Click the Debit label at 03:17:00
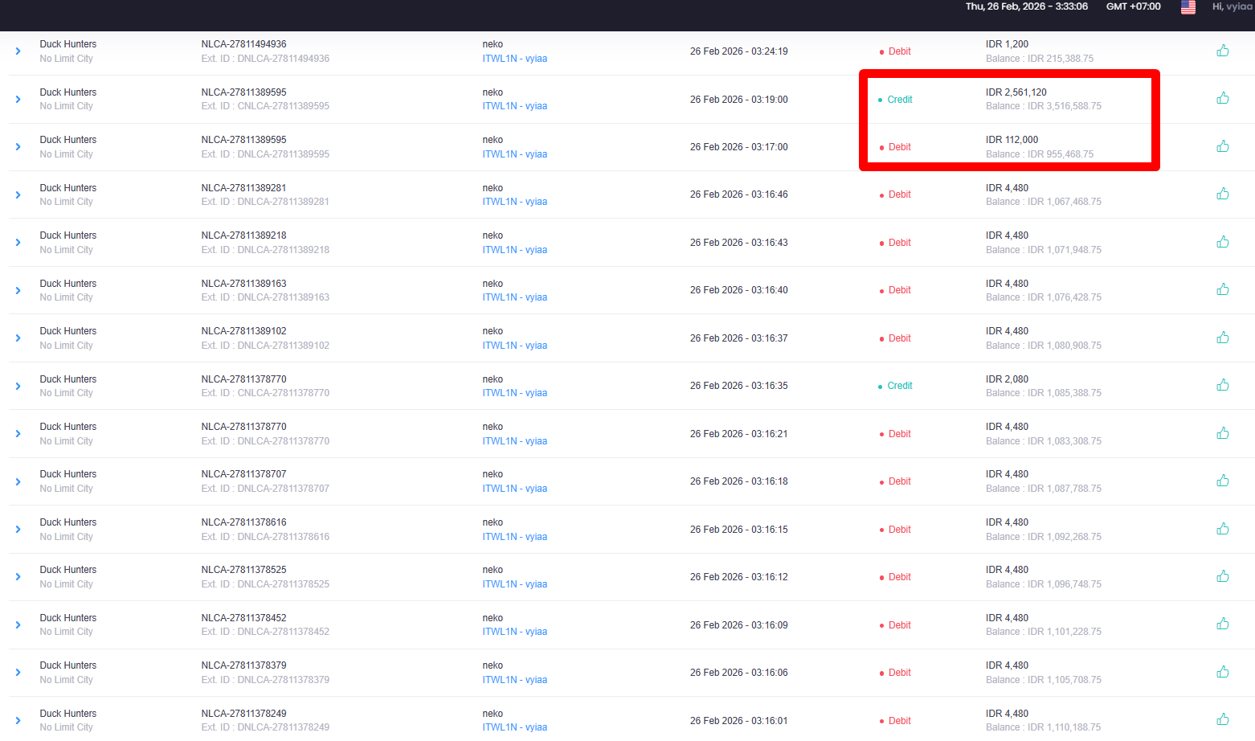Image resolution: width=1255 pixels, height=741 pixels. point(900,147)
